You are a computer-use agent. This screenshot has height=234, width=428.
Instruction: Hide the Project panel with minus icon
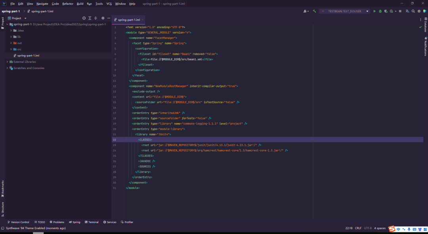click(x=109, y=18)
